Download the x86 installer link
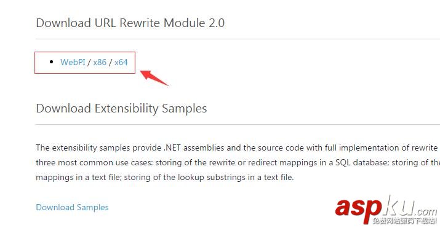The height and width of the screenshot is (228, 440). (x=100, y=62)
